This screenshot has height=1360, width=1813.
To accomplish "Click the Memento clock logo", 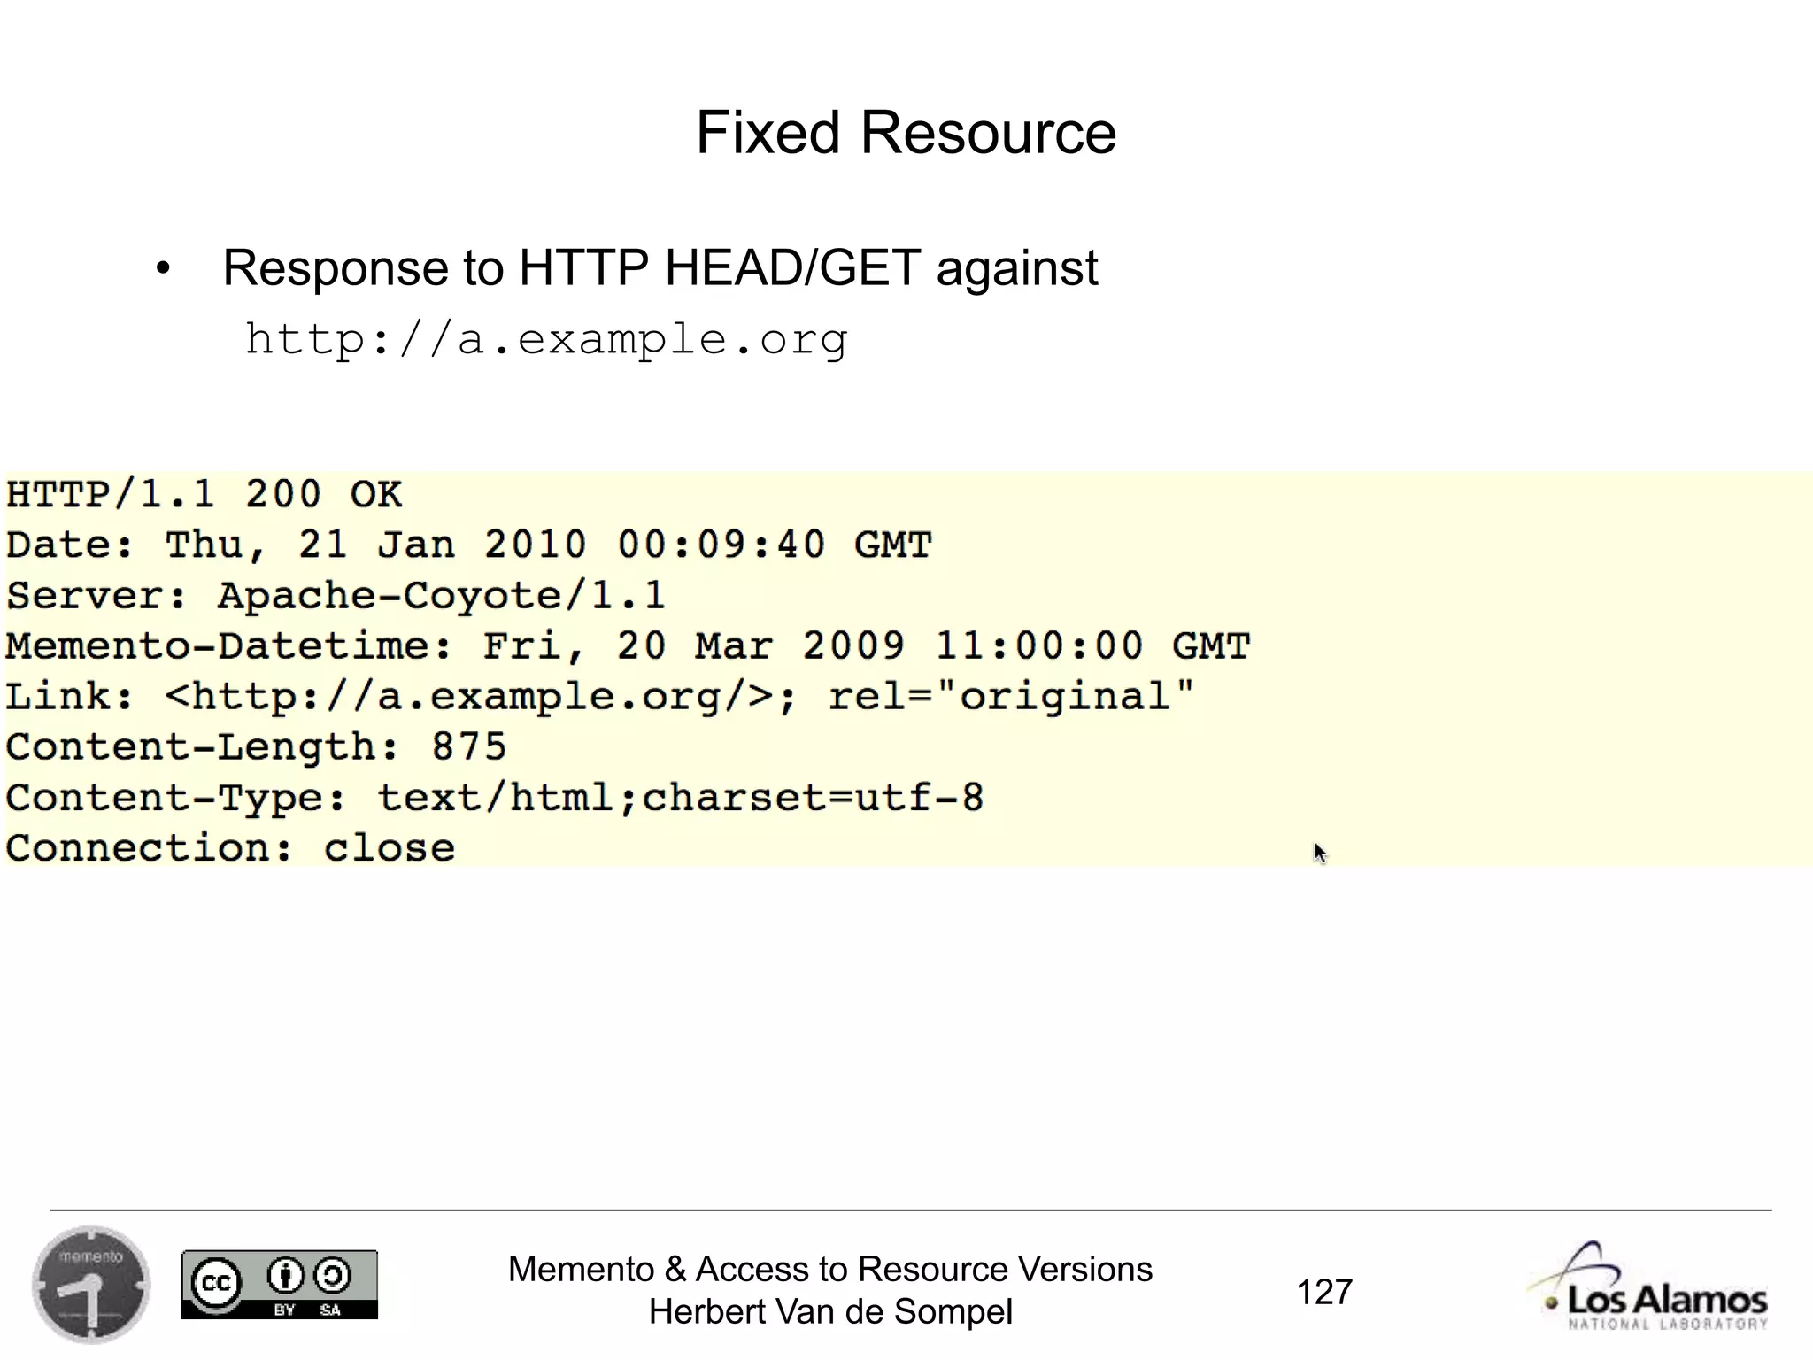I will (x=91, y=1284).
